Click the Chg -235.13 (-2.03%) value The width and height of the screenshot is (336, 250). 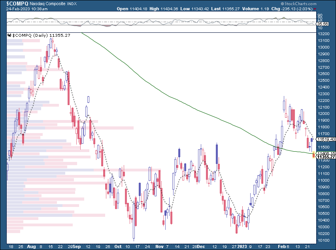point(292,9)
